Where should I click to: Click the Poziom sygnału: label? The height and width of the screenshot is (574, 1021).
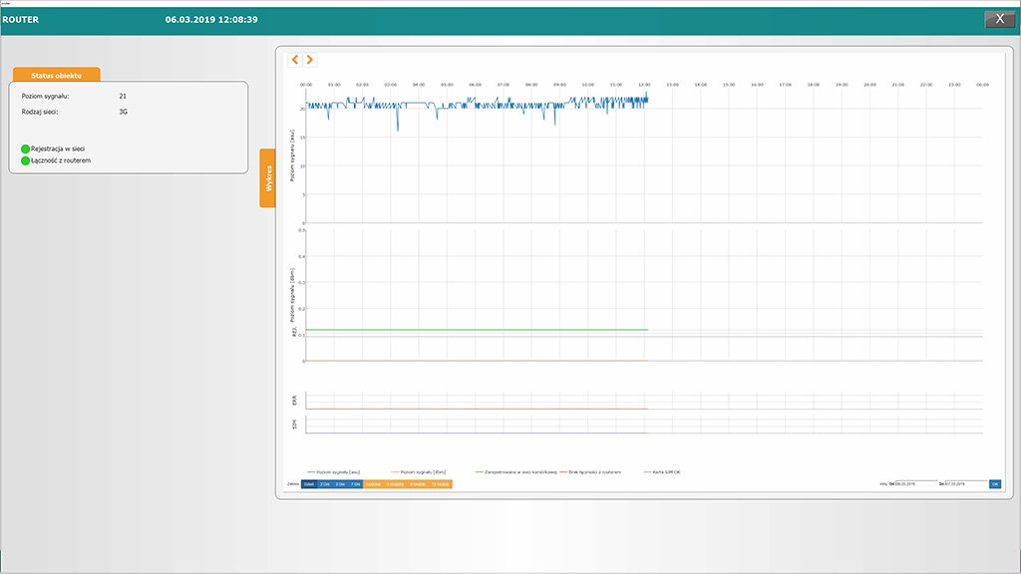pos(45,97)
